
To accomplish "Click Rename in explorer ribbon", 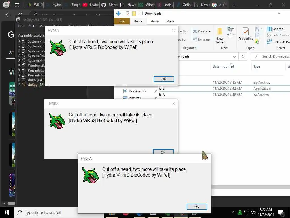I will pyautogui.click(x=201, y=39).
